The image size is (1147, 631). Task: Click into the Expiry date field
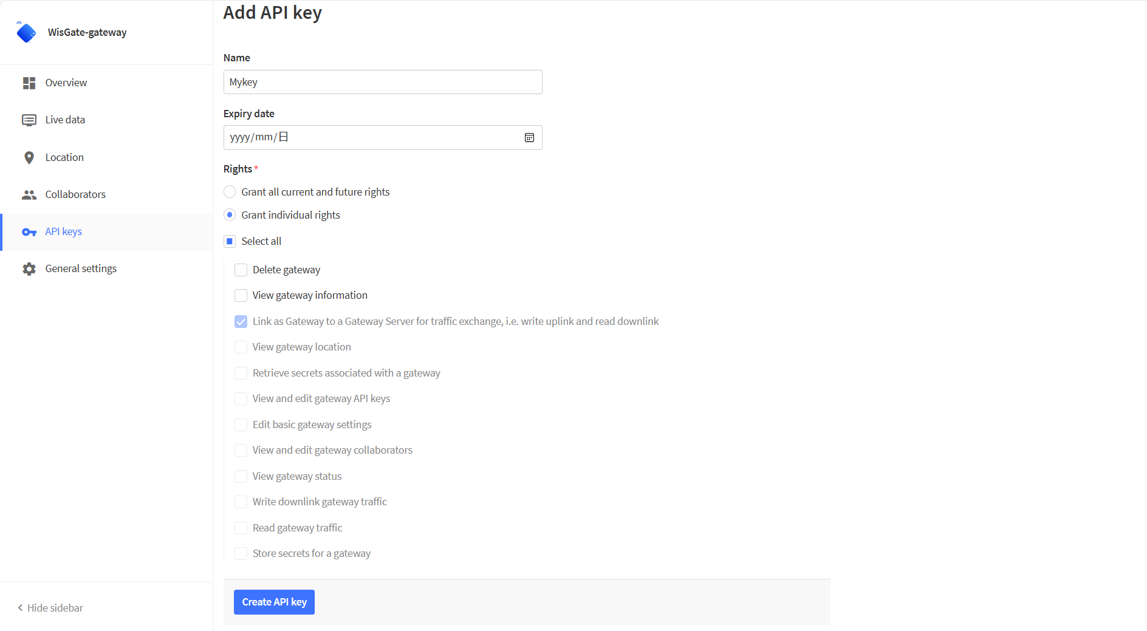(383, 138)
